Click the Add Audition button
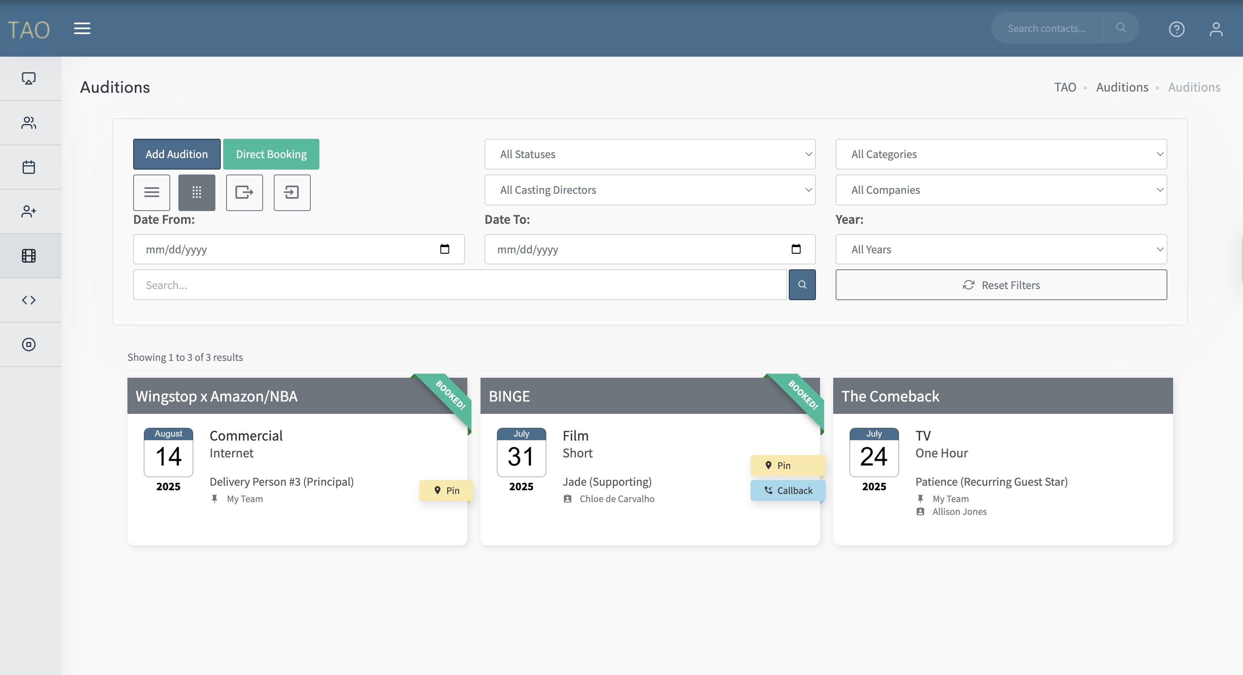The width and height of the screenshot is (1243, 675). pyautogui.click(x=177, y=154)
